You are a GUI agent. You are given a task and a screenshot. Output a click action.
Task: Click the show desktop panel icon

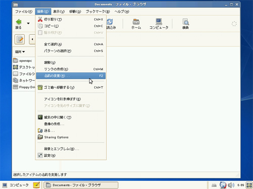(x=249, y=185)
